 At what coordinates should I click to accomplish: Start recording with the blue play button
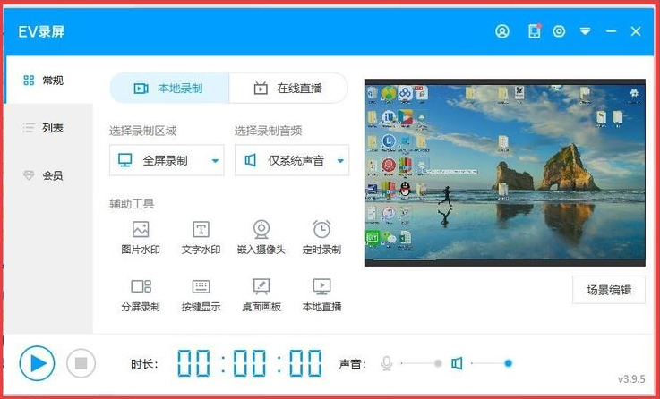point(37,363)
